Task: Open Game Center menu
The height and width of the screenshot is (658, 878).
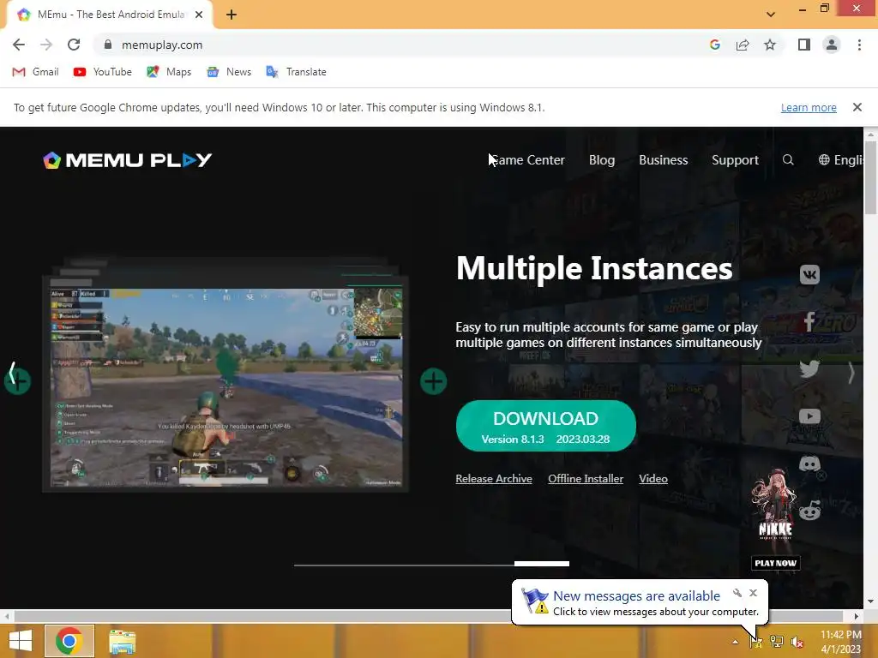Action: (527, 160)
